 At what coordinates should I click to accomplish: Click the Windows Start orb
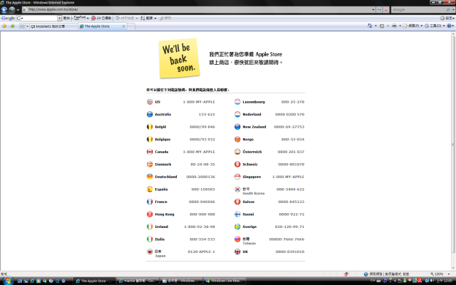point(8,281)
